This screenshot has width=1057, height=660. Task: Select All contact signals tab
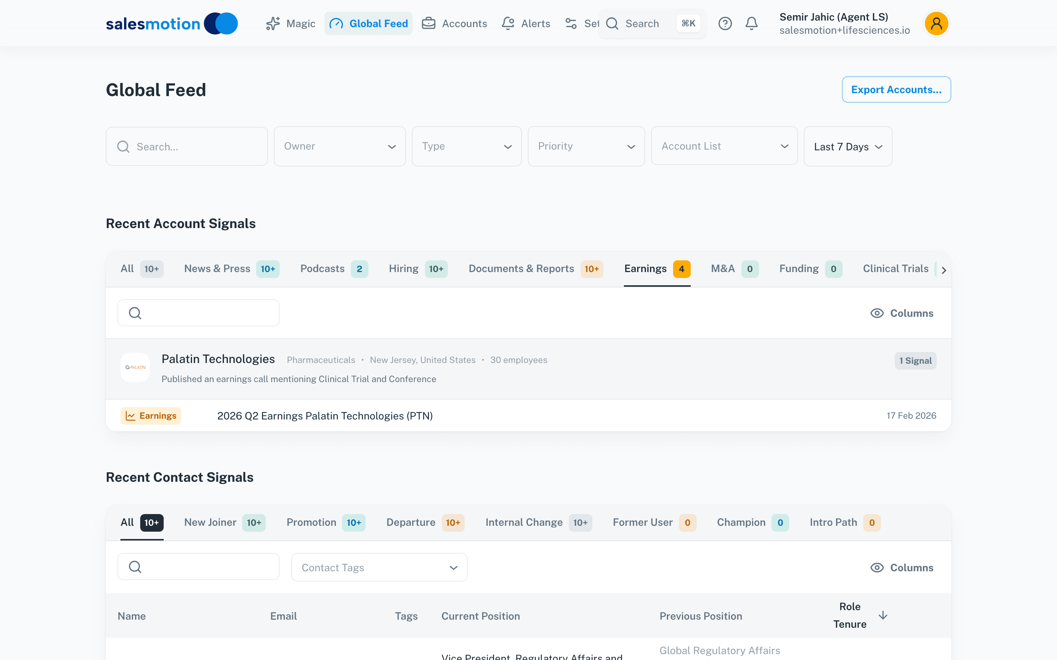tap(142, 522)
